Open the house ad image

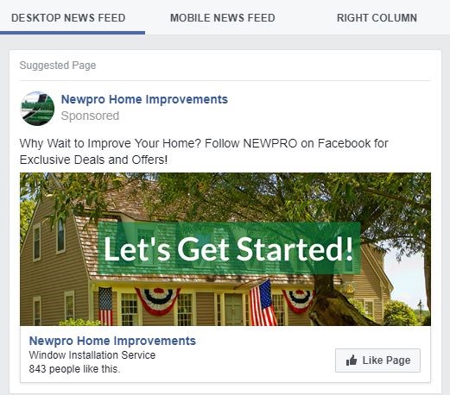pyautogui.click(x=225, y=249)
